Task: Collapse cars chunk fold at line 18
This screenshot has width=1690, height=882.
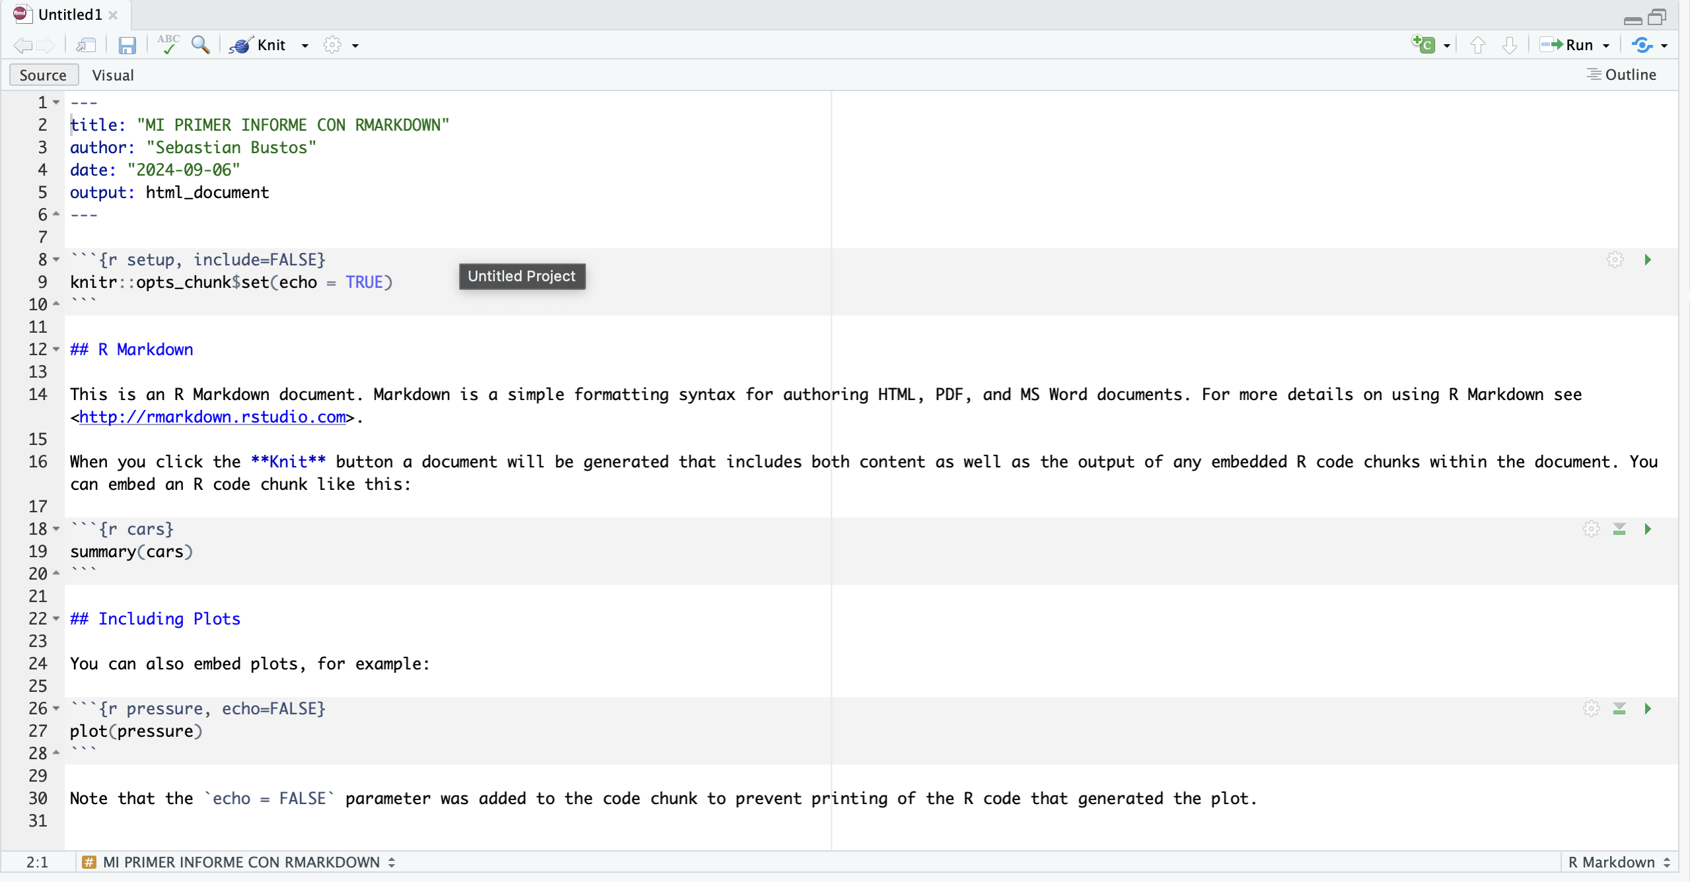Action: (x=56, y=529)
